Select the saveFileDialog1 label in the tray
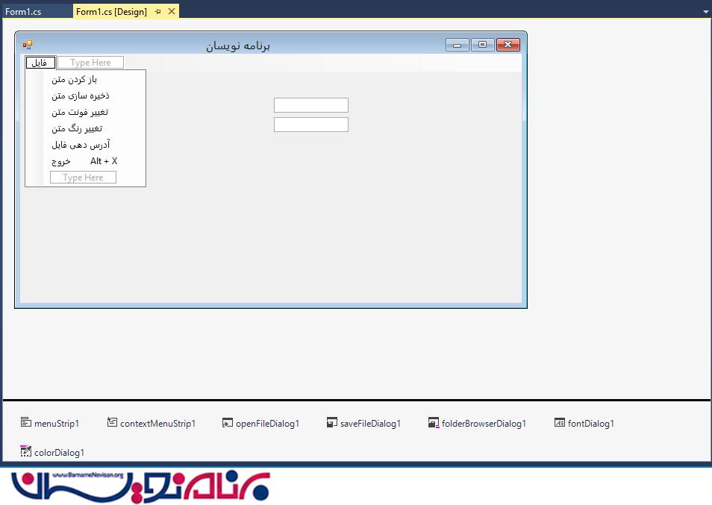Viewport: 712px width, 505px height. coord(370,424)
